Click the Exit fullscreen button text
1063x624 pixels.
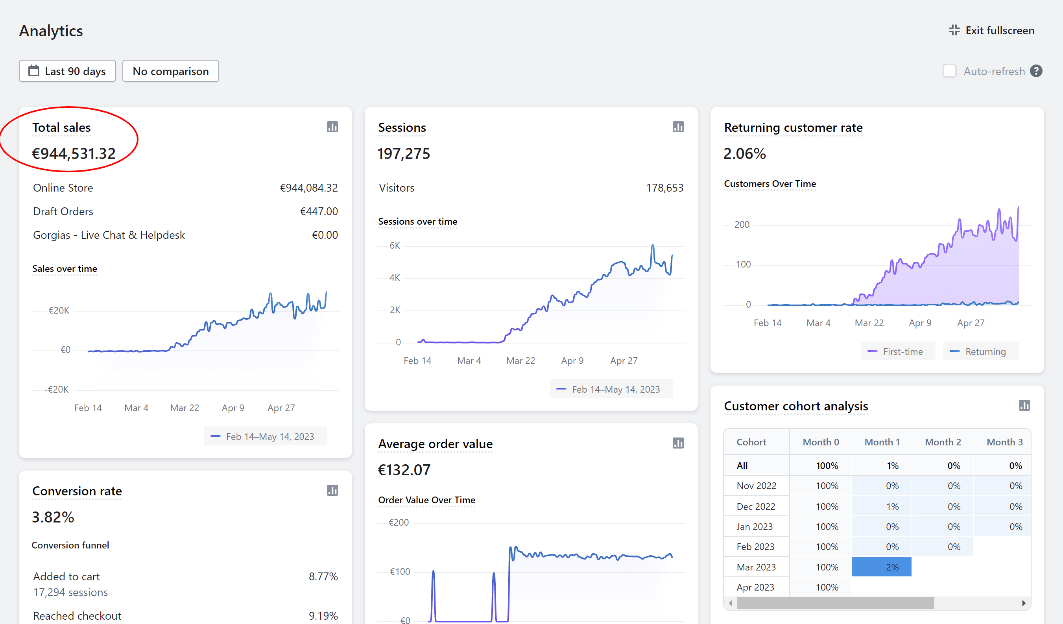tap(999, 30)
